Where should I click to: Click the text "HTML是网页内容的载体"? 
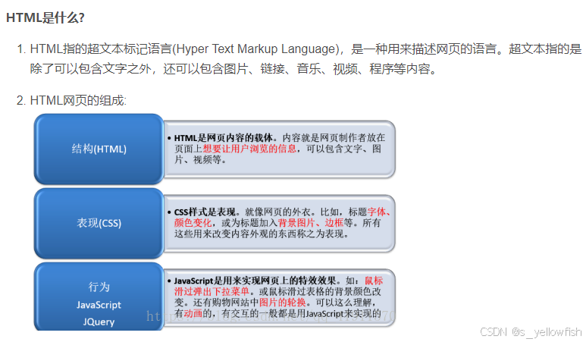click(224, 138)
